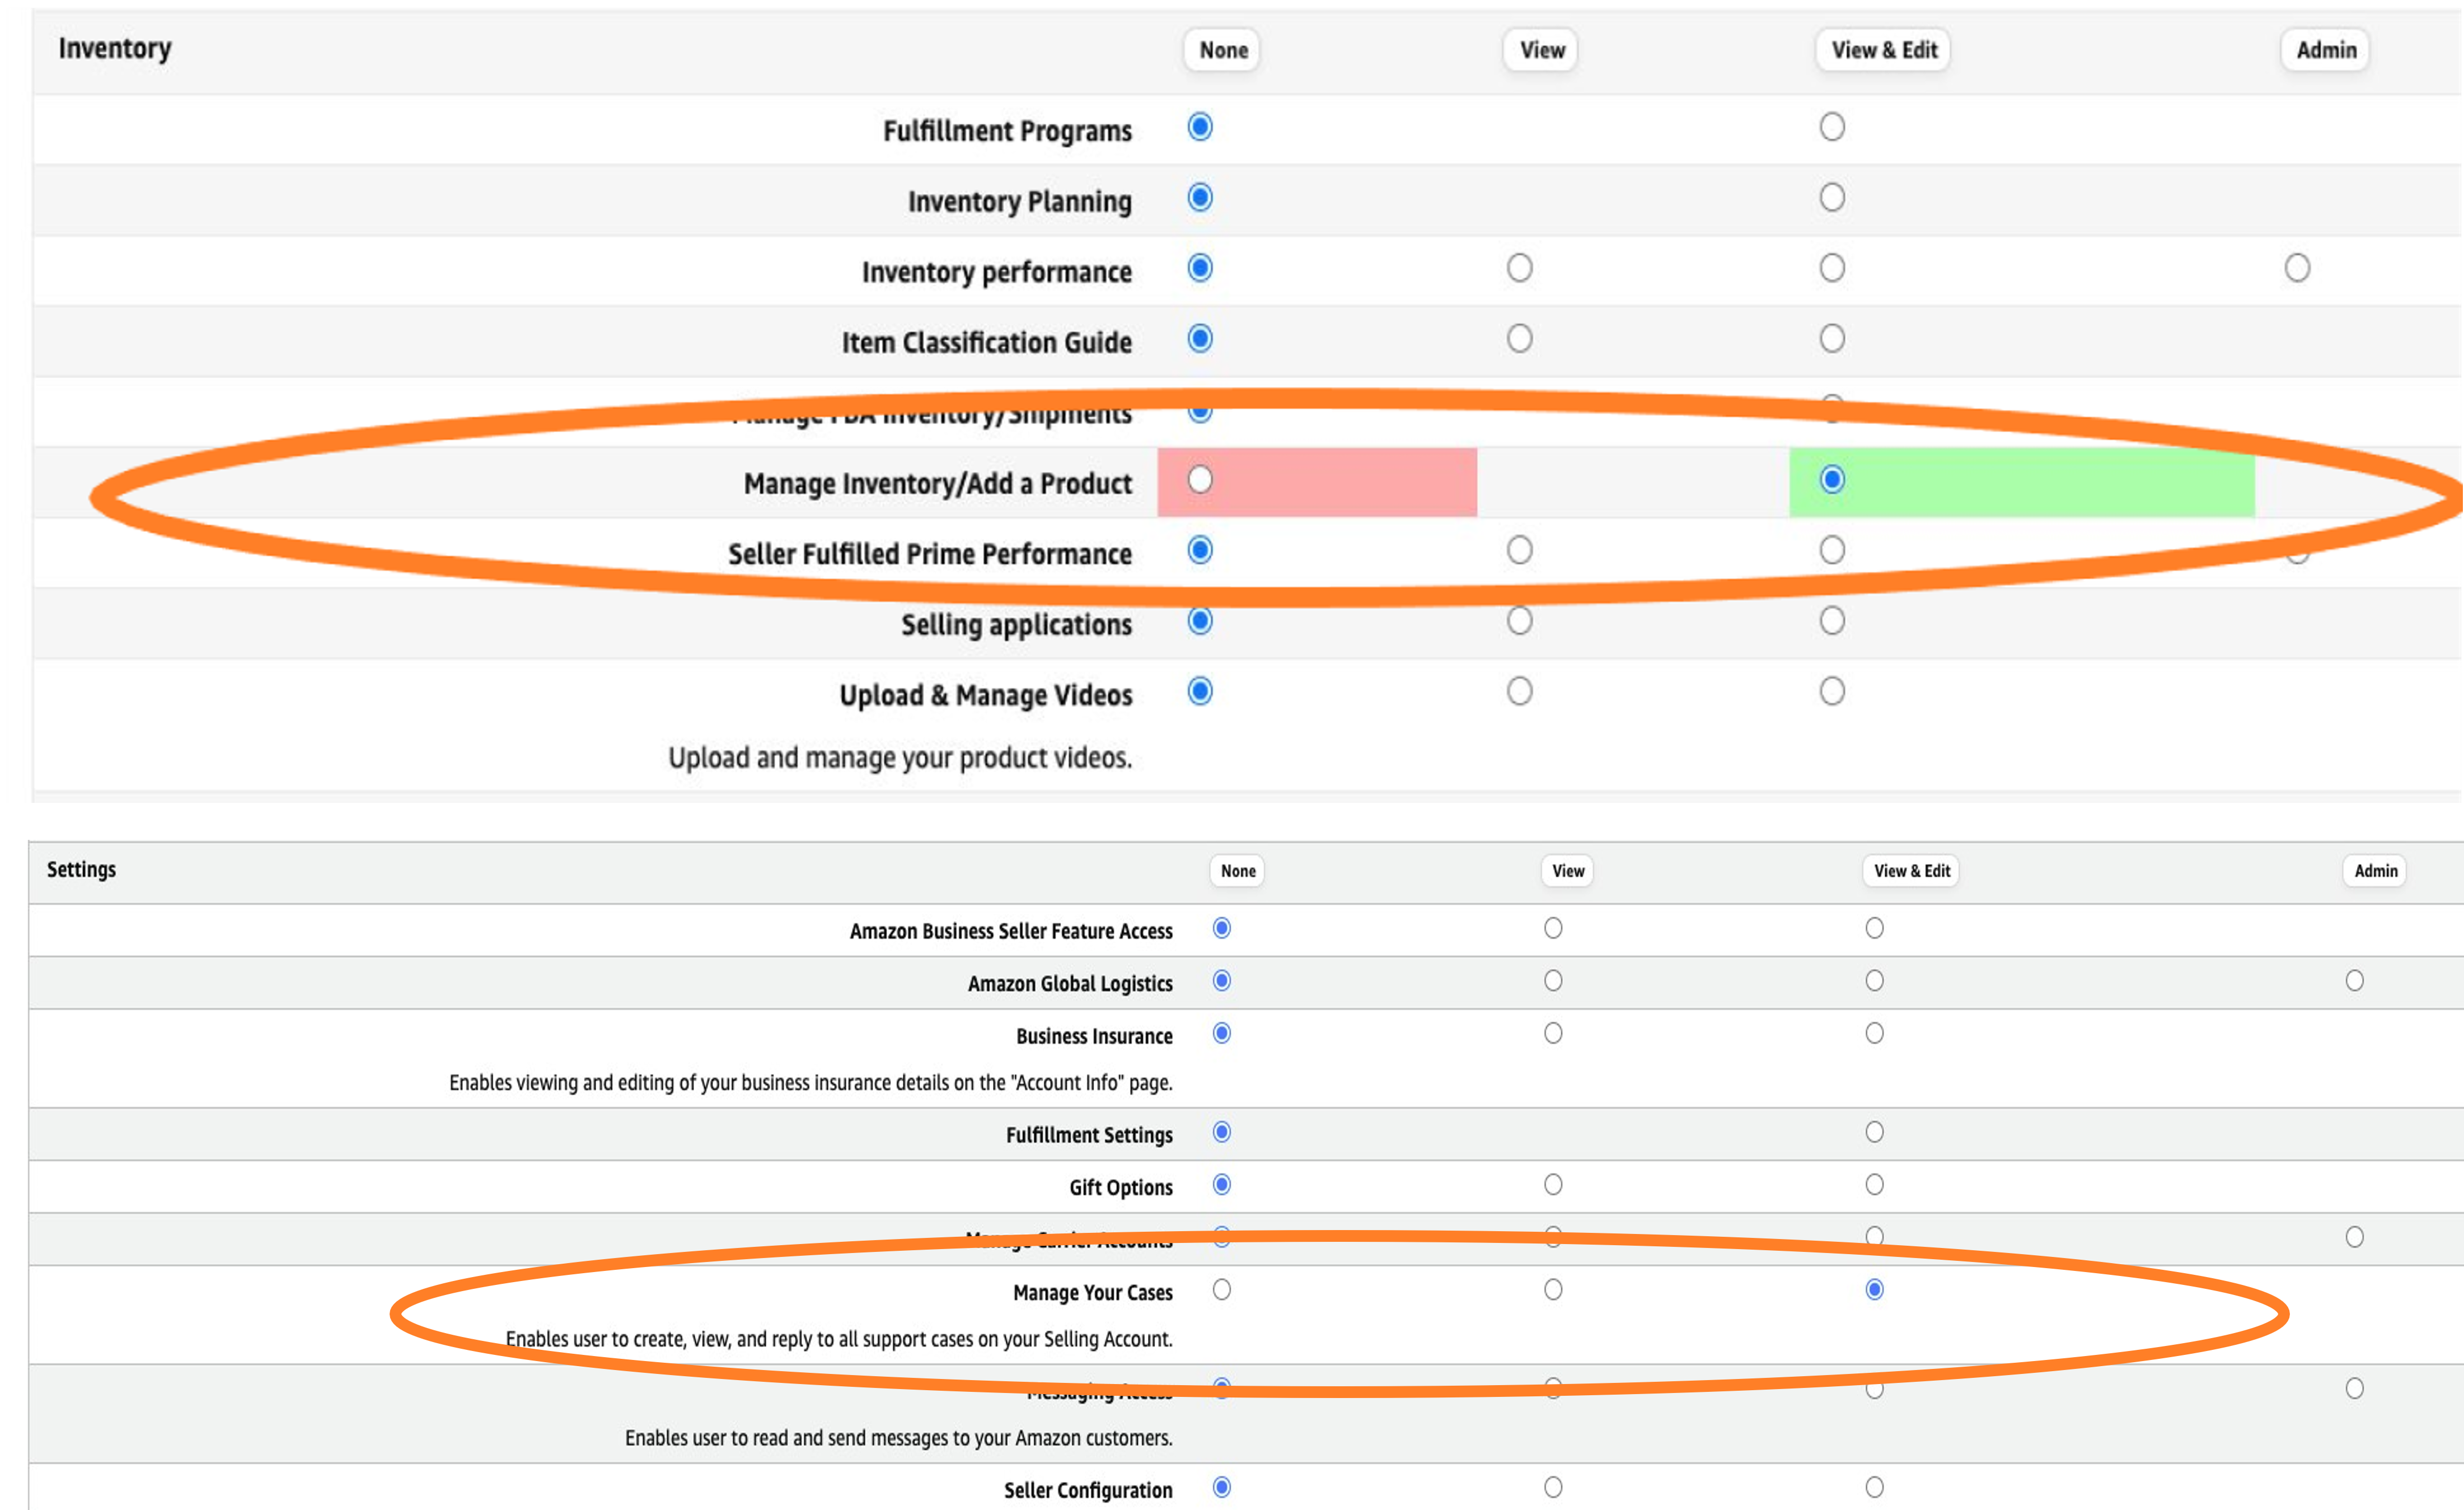This screenshot has height=1510, width=2464.
Task: Select View for Upload & Manage Videos
Action: coord(1519,690)
